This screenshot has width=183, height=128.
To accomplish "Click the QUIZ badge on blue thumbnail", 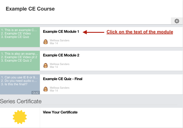I will tap(36, 93).
